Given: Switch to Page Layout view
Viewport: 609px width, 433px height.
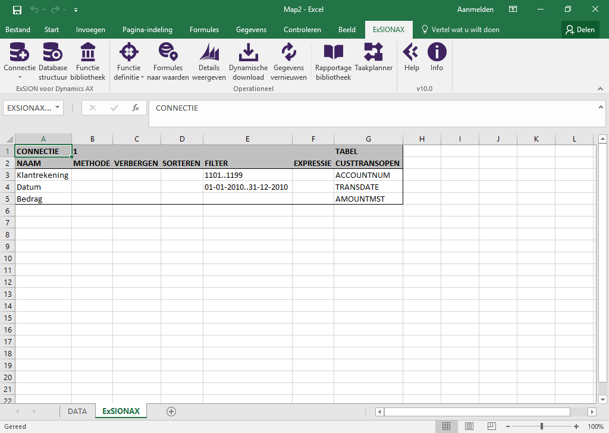Looking at the screenshot, I should 469,426.
